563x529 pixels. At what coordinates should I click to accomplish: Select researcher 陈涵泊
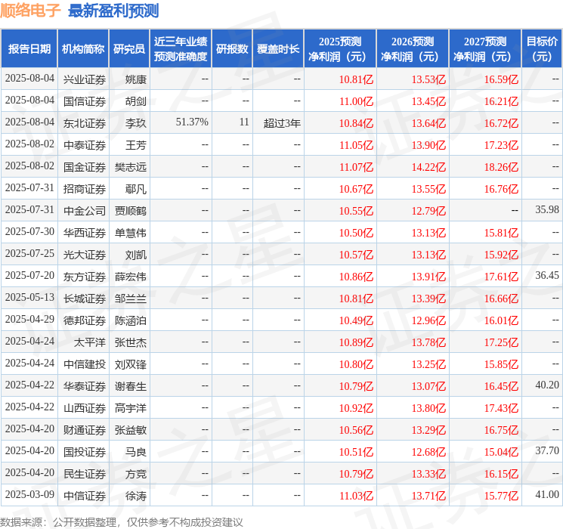[130, 320]
